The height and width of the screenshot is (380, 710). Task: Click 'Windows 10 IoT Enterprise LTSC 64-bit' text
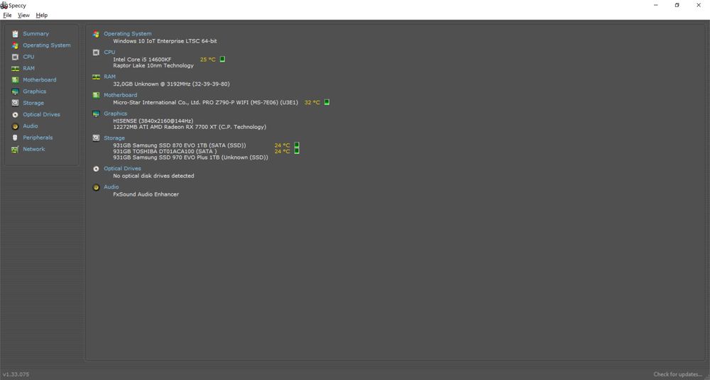(165, 40)
